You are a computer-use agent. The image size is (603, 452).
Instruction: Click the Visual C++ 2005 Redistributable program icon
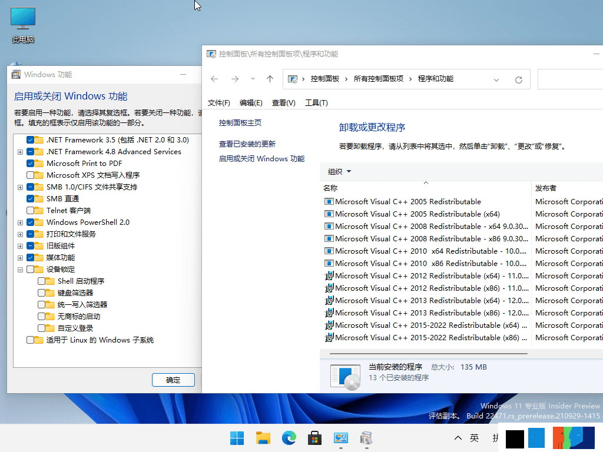(x=329, y=201)
